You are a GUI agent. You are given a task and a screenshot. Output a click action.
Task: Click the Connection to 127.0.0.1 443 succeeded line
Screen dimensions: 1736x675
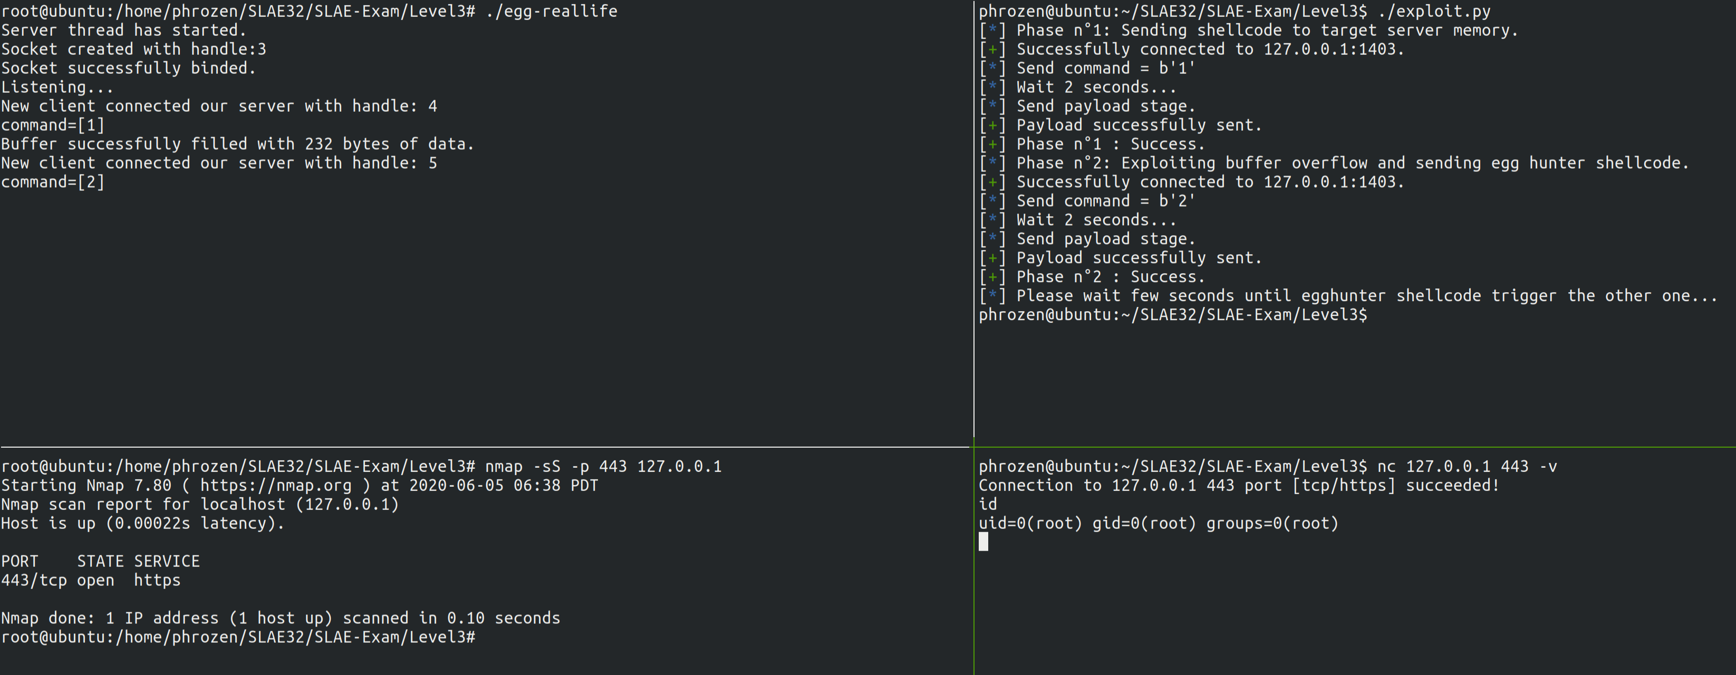coord(1239,485)
